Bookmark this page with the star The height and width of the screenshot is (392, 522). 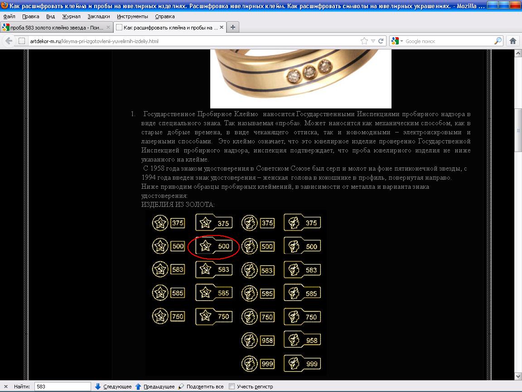click(x=364, y=41)
